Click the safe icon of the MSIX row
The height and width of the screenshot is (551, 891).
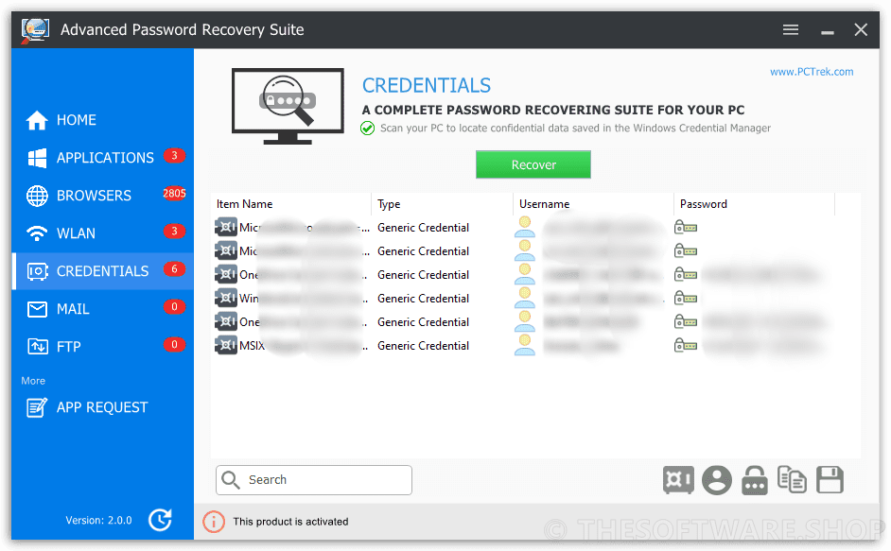(226, 345)
